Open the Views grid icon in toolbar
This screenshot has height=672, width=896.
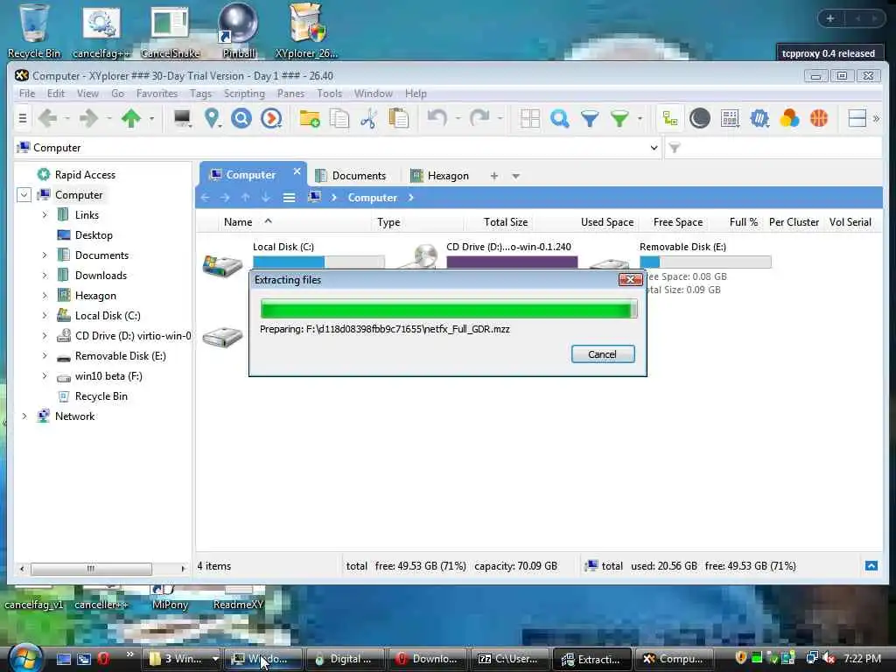(529, 118)
